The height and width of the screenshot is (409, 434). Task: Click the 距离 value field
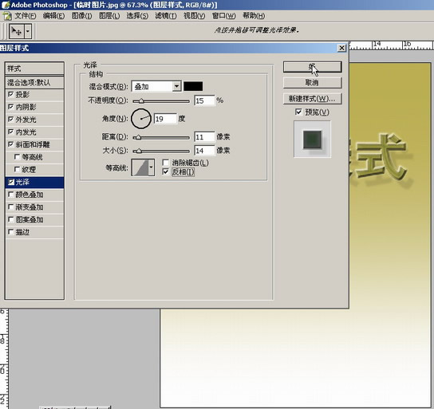(204, 136)
